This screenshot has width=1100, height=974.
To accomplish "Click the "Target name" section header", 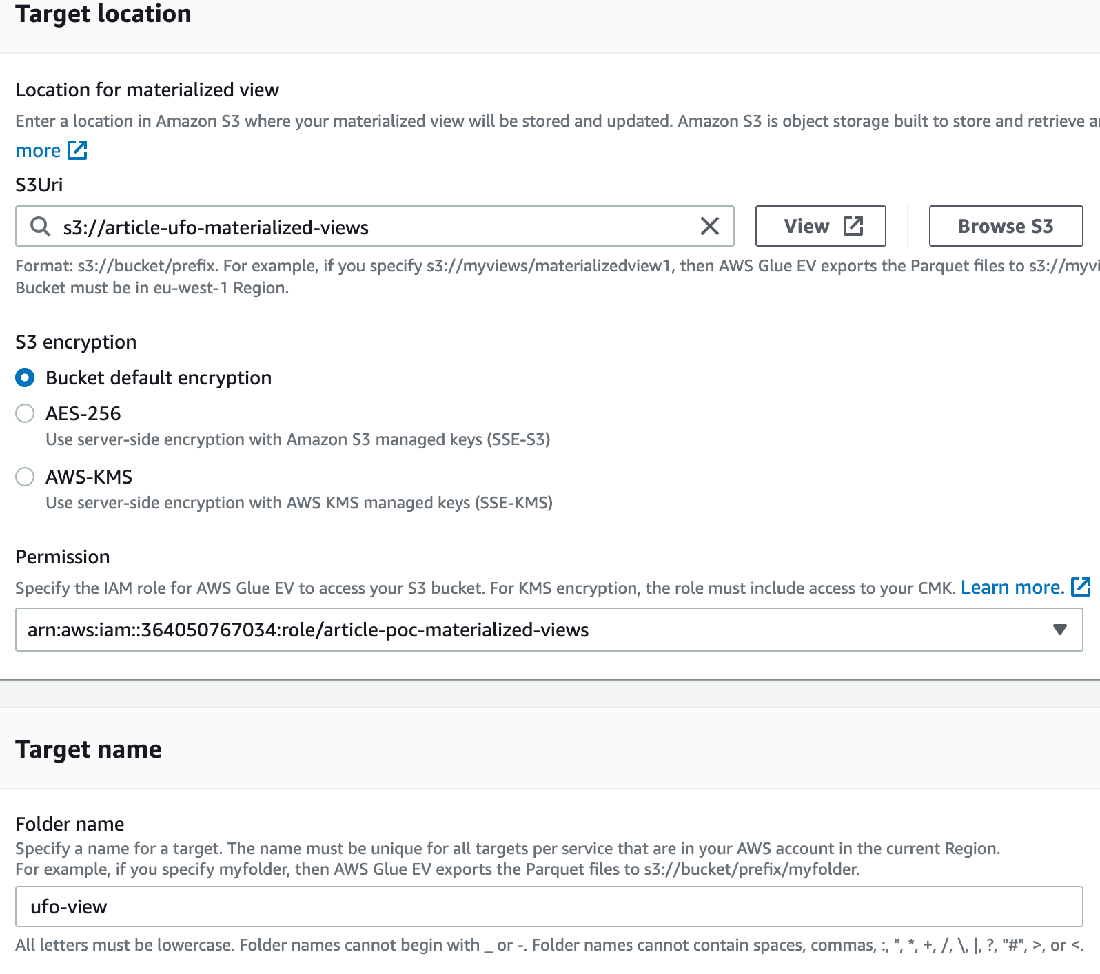I will [x=90, y=749].
